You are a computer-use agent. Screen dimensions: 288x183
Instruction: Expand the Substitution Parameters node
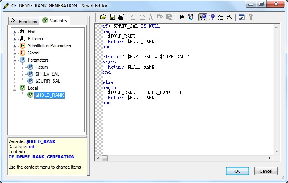(x=15, y=46)
